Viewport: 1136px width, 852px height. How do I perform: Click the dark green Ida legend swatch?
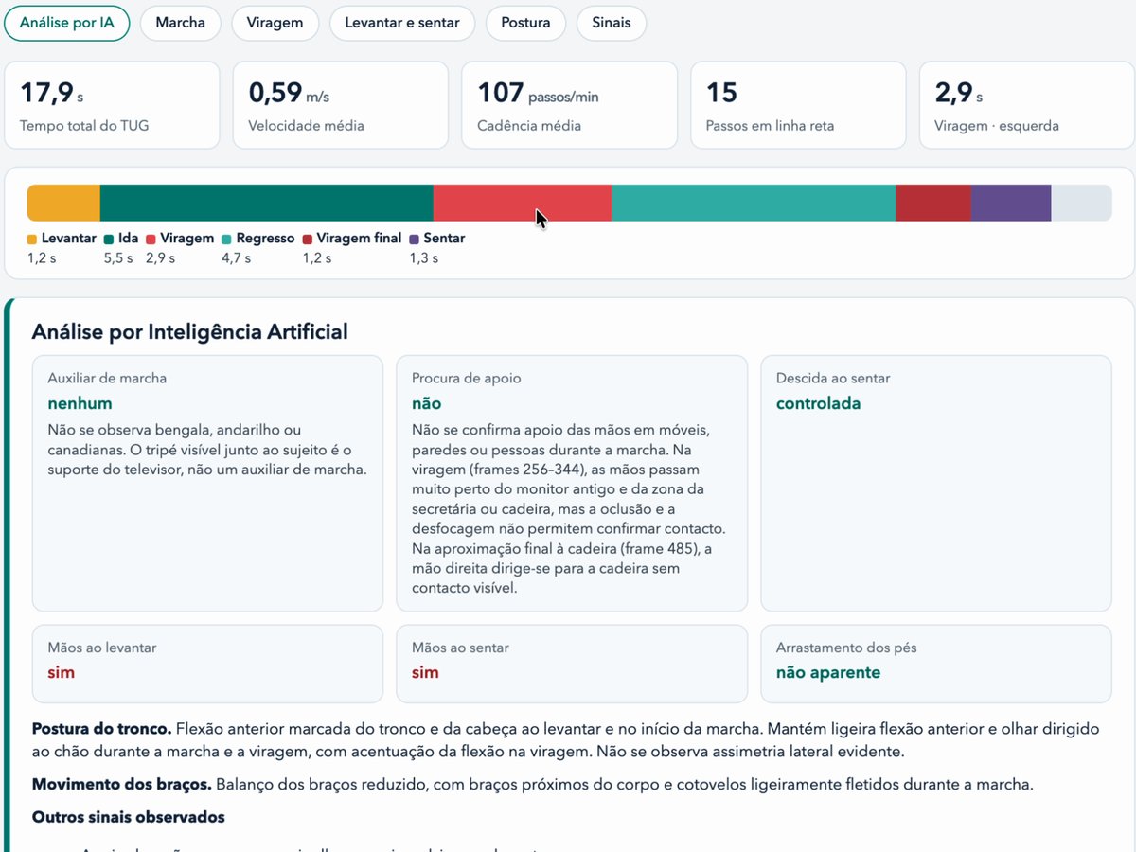point(109,239)
